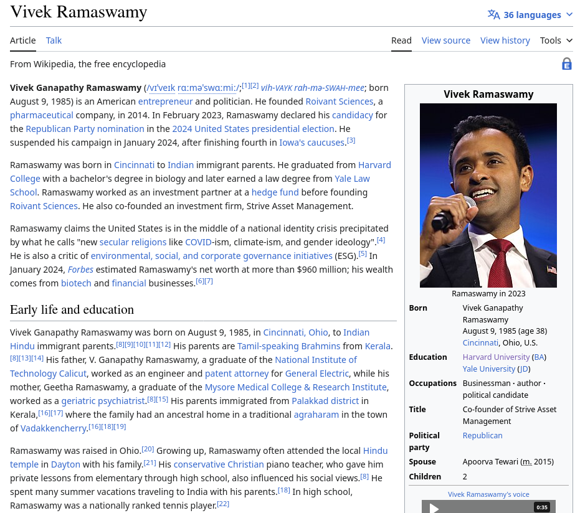Open the vih-VAYK respelling pronunciation link

click(x=313, y=88)
